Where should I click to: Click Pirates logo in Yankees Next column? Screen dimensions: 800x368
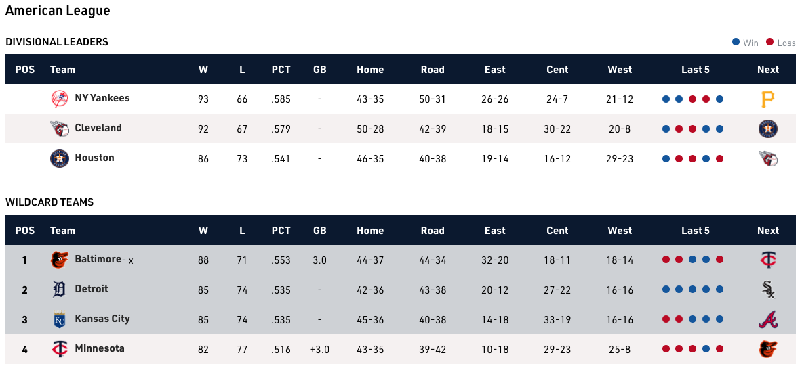767,99
